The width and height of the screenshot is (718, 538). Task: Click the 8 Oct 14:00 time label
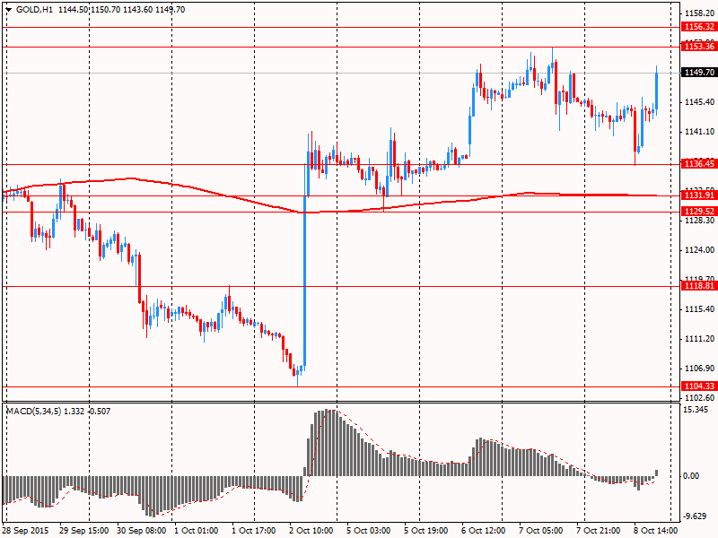point(656,531)
